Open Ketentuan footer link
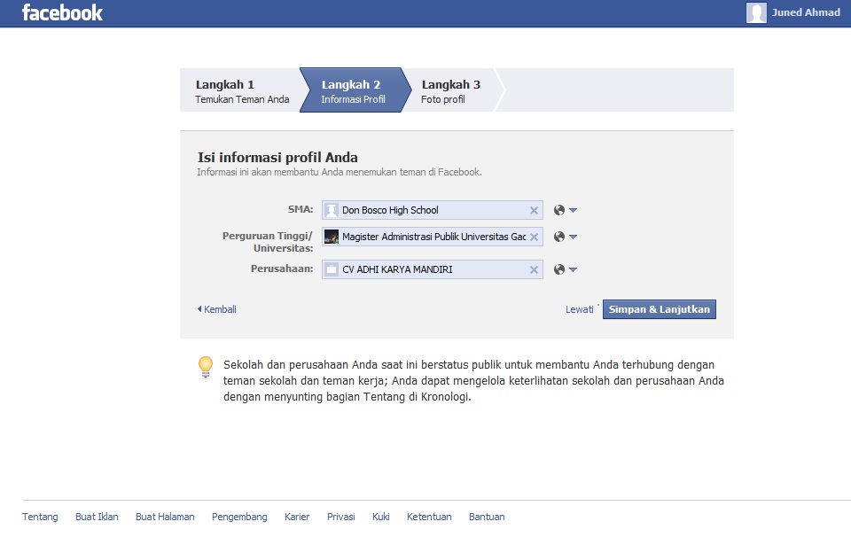 click(429, 517)
